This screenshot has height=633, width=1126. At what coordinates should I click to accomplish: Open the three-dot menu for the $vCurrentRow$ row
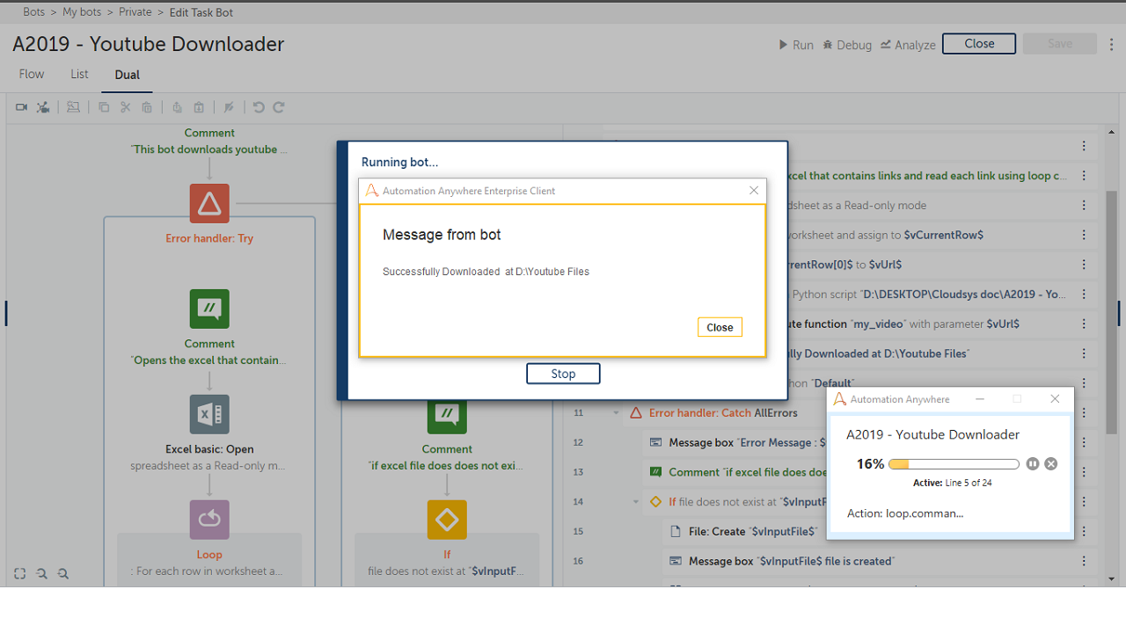pos(1084,235)
